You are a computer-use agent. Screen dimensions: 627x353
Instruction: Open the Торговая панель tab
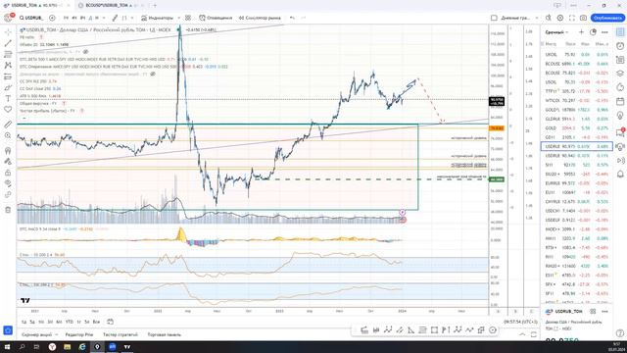(165, 334)
